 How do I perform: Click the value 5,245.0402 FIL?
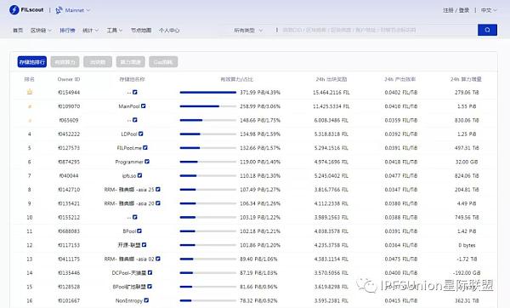coord(331,176)
